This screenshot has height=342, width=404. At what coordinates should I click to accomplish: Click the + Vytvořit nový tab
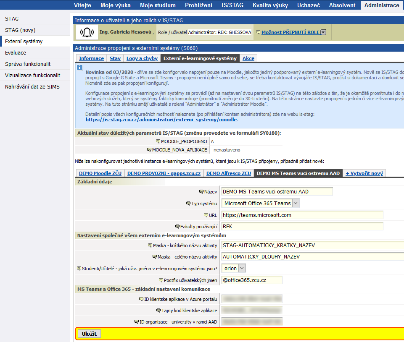coord(364,173)
